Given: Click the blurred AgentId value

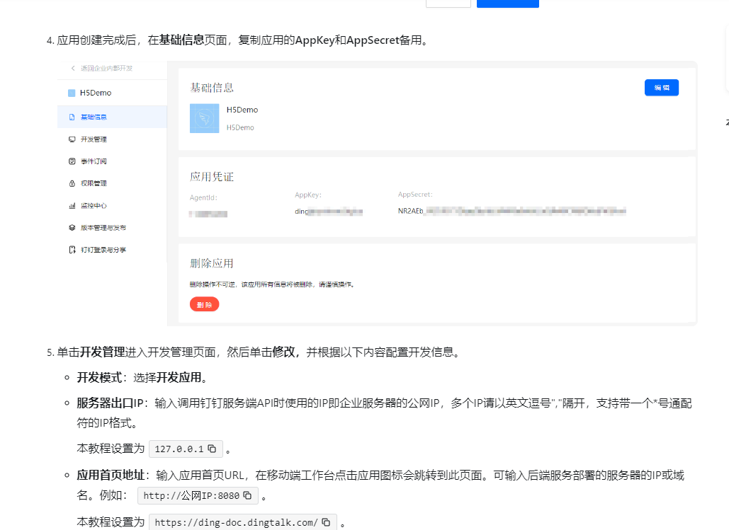Looking at the screenshot, I should click(x=208, y=214).
